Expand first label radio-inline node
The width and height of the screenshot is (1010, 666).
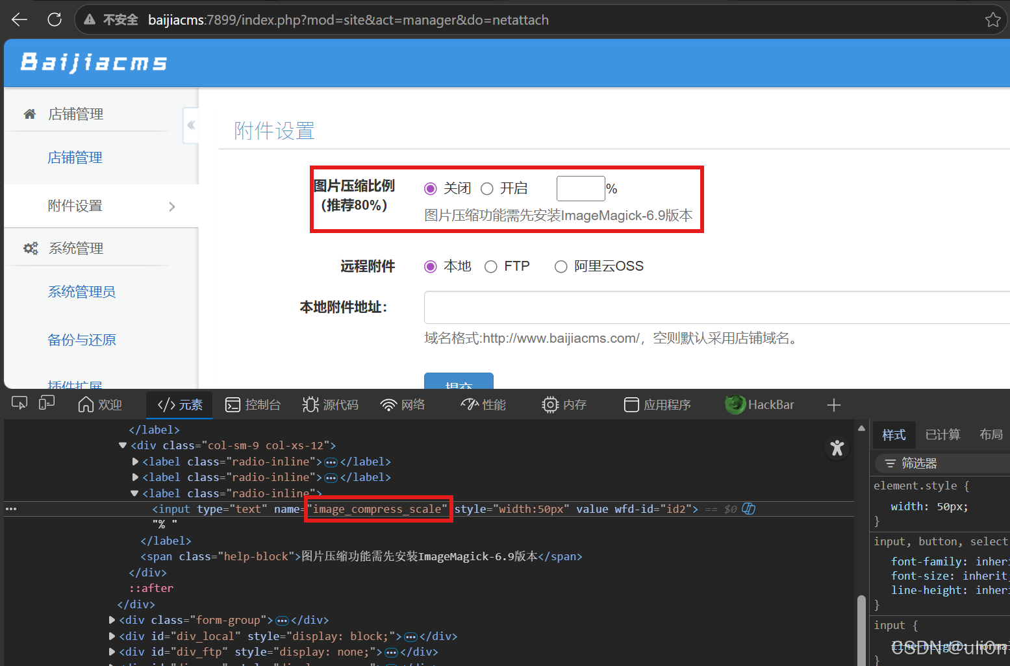[135, 462]
